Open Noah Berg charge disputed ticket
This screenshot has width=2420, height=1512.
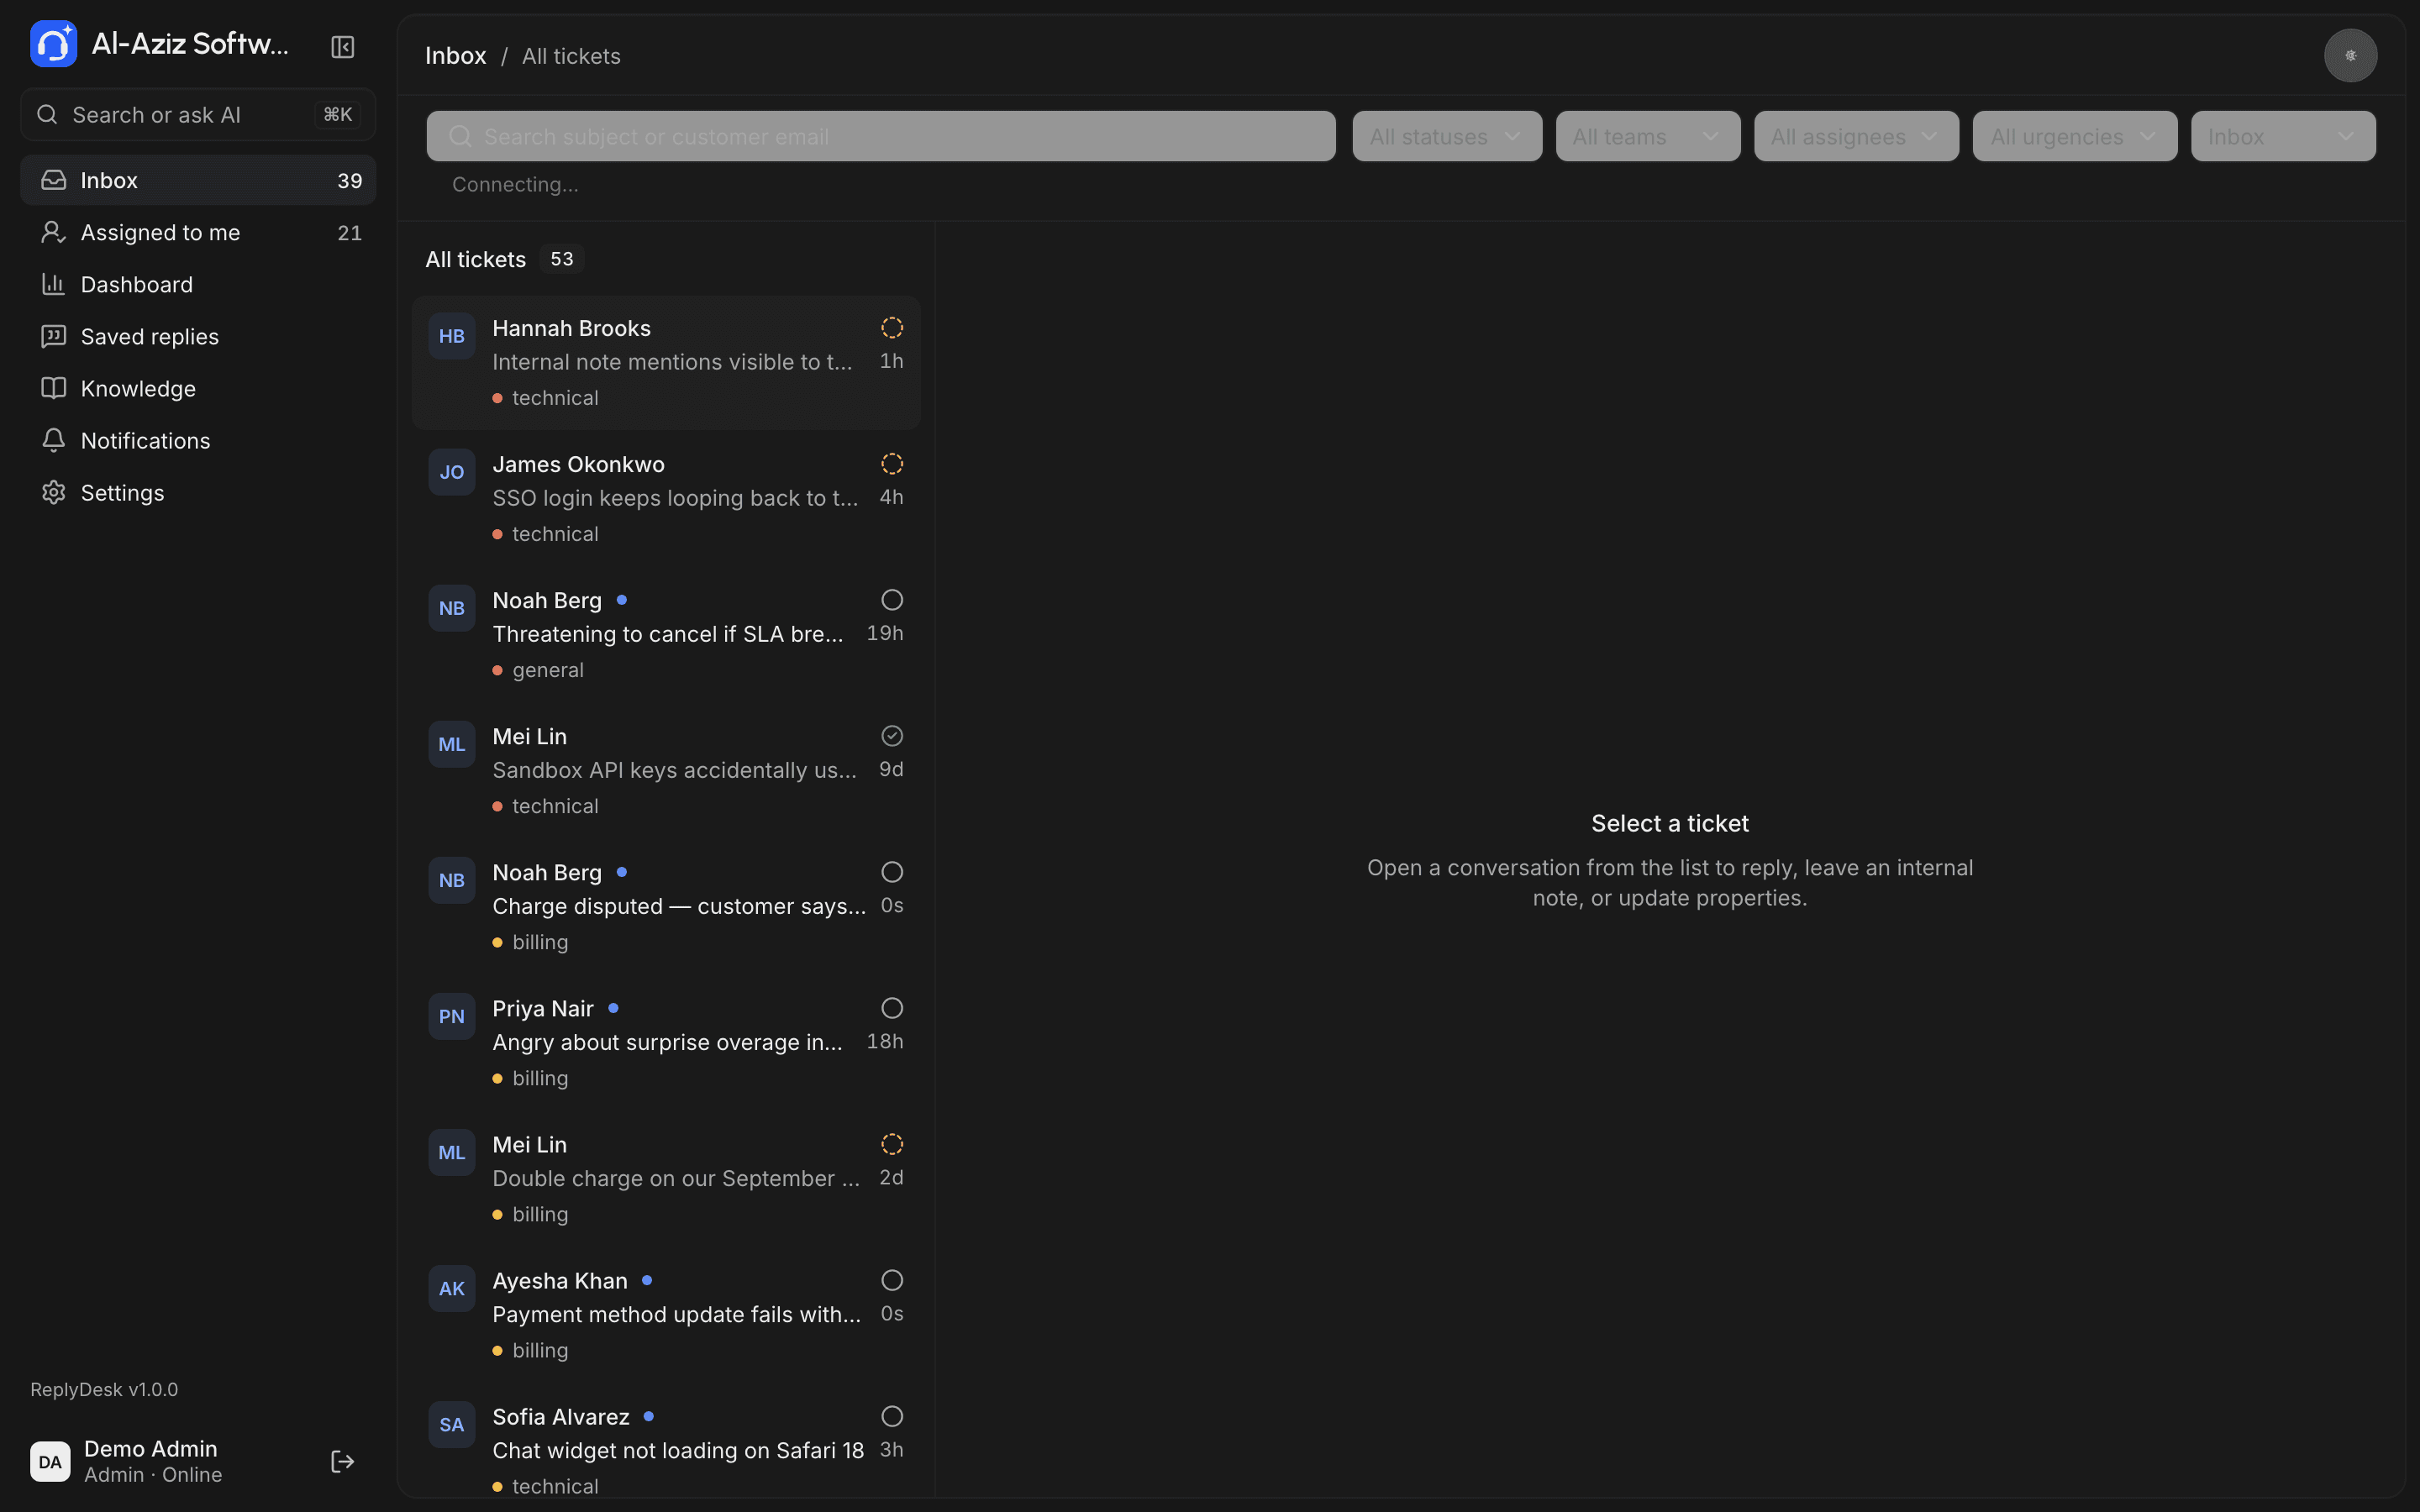(x=666, y=907)
